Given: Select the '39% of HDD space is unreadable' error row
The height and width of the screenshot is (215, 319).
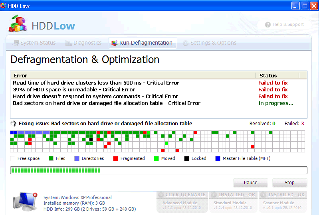Looking at the screenshot, I should tap(74, 90).
